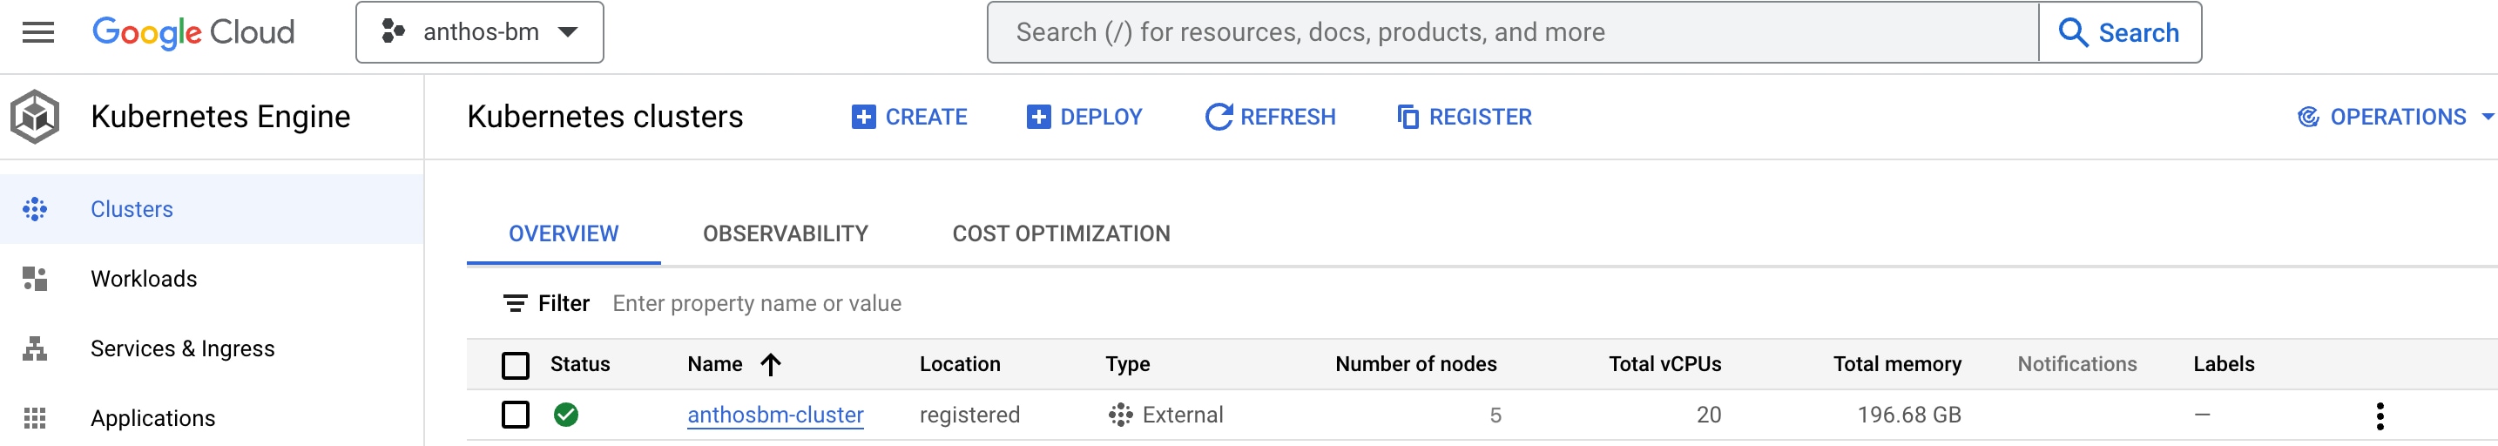Click the Search button
The height and width of the screenshot is (446, 2498).
pyautogui.click(x=2120, y=32)
